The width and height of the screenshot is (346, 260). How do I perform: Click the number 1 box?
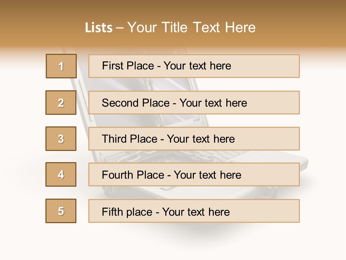(x=61, y=66)
